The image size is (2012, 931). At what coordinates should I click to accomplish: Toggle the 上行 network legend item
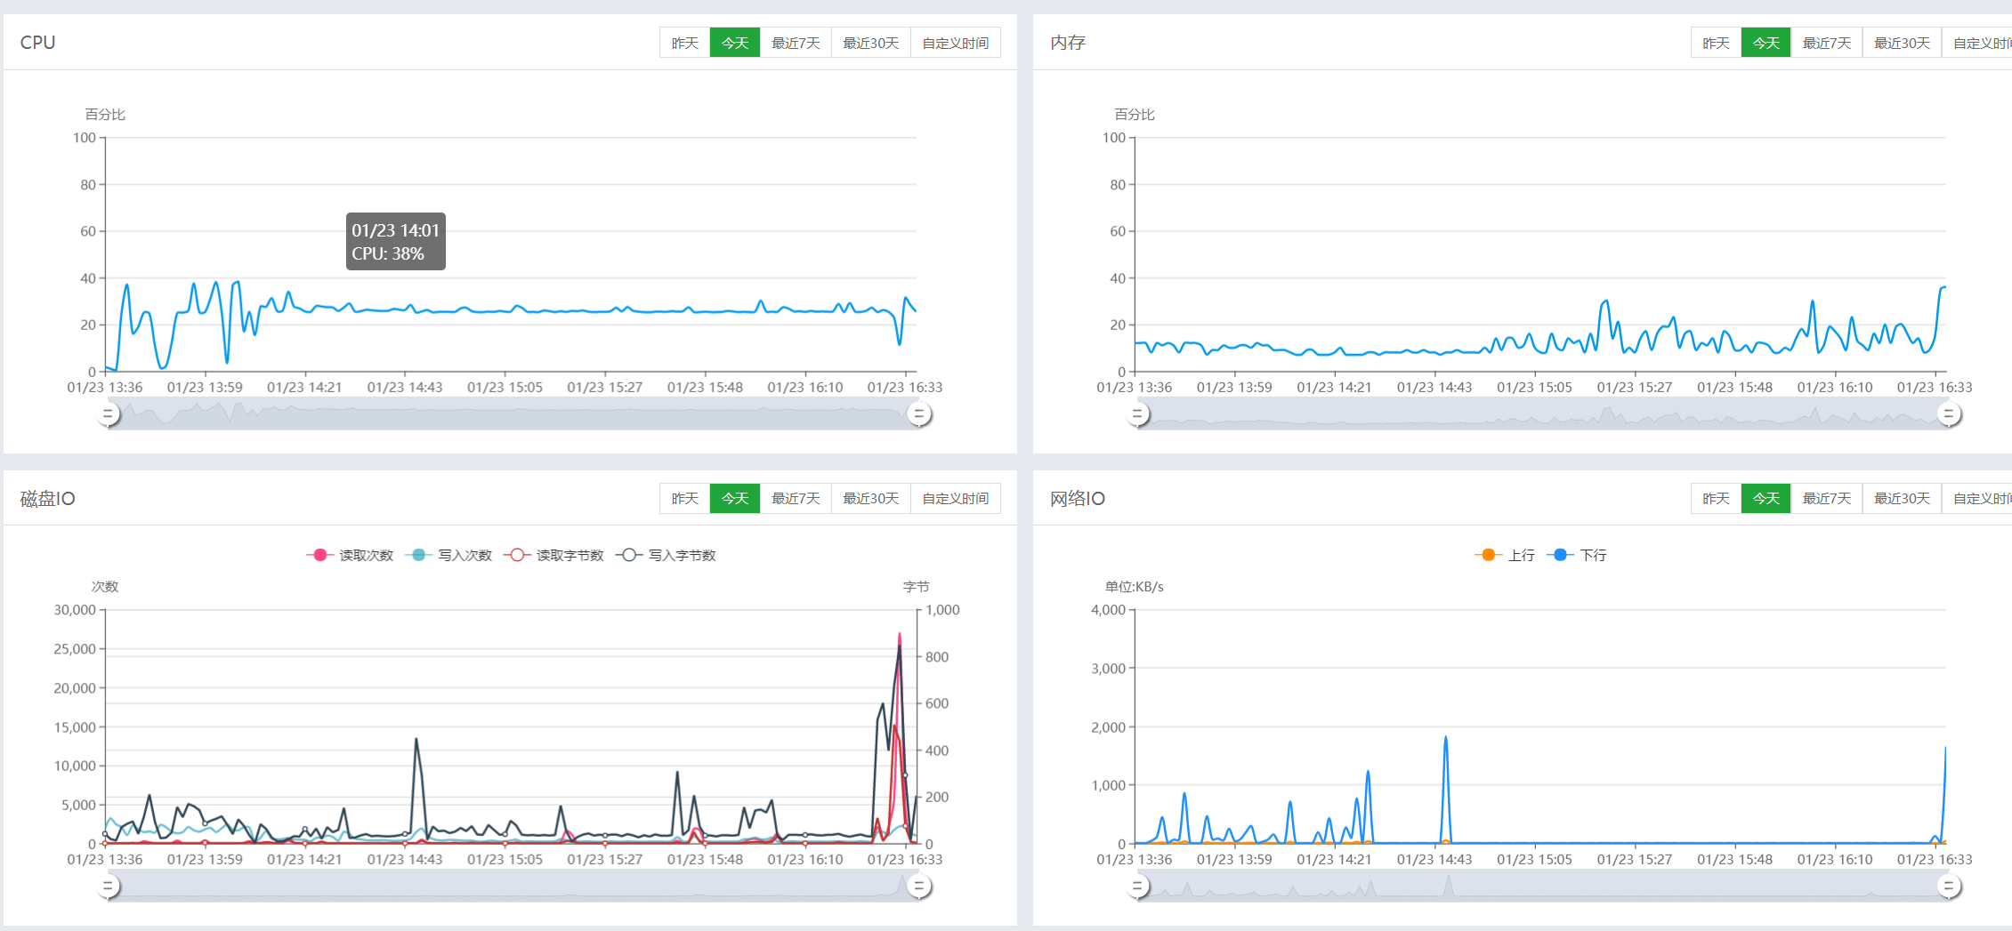pos(1505,555)
